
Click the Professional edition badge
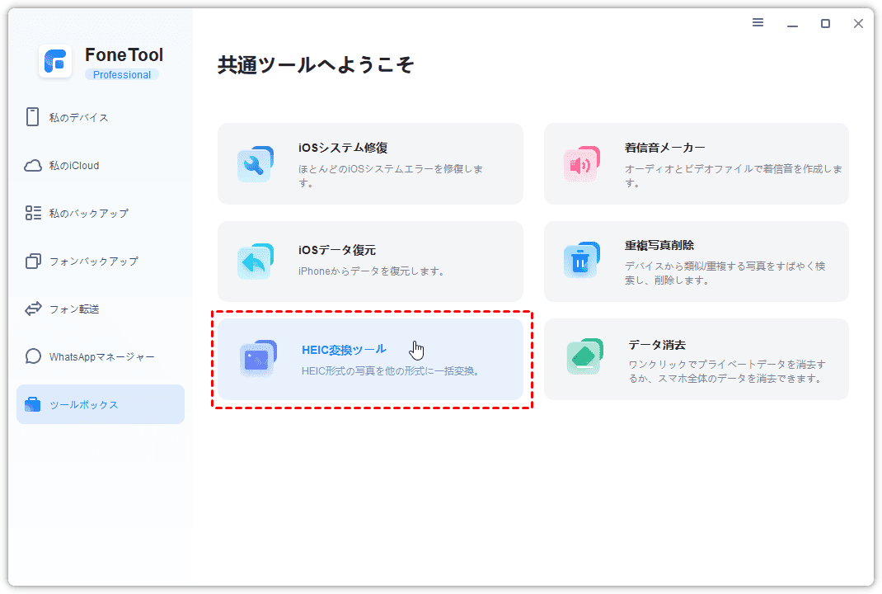tap(122, 75)
